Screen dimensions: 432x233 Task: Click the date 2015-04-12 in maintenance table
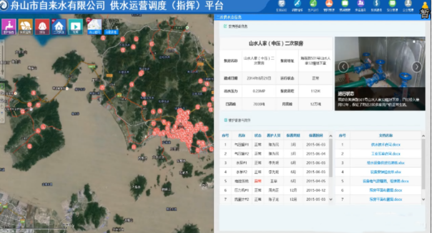pos(316,190)
